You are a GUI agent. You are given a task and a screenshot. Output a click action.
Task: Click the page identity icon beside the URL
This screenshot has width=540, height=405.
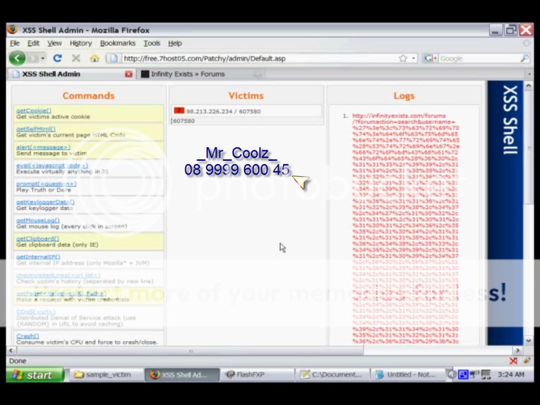tap(113, 59)
